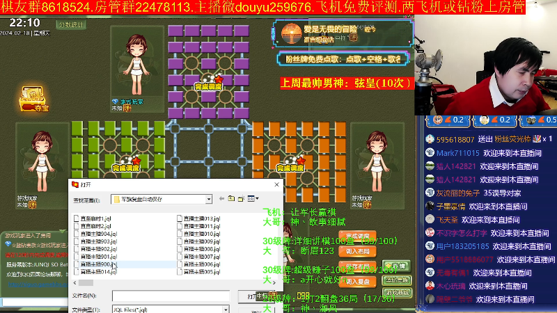Select file 直播主播013.jql
Image resolution: width=557 pixels, height=313 pixels.
point(198,218)
